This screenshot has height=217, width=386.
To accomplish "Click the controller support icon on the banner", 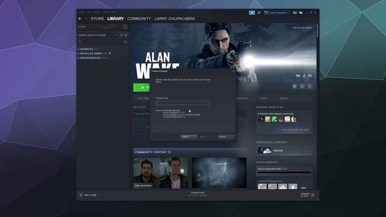I will coord(310,75).
